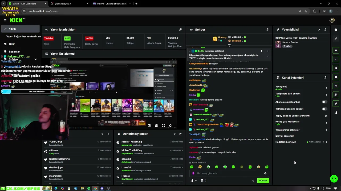This screenshot has height=191, width=341.
Task: Select the Yayın sidebar menu item
Action: click(x=21, y=29)
